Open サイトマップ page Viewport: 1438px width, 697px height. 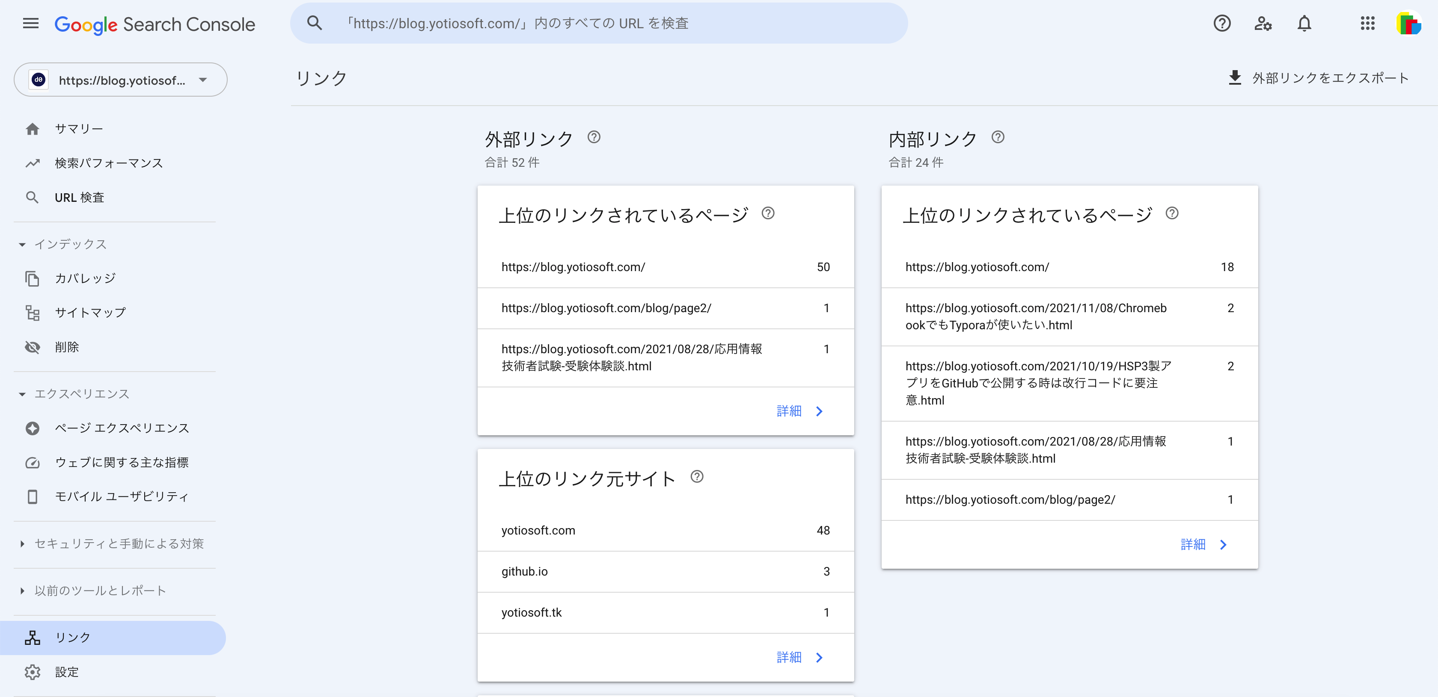[113, 313]
